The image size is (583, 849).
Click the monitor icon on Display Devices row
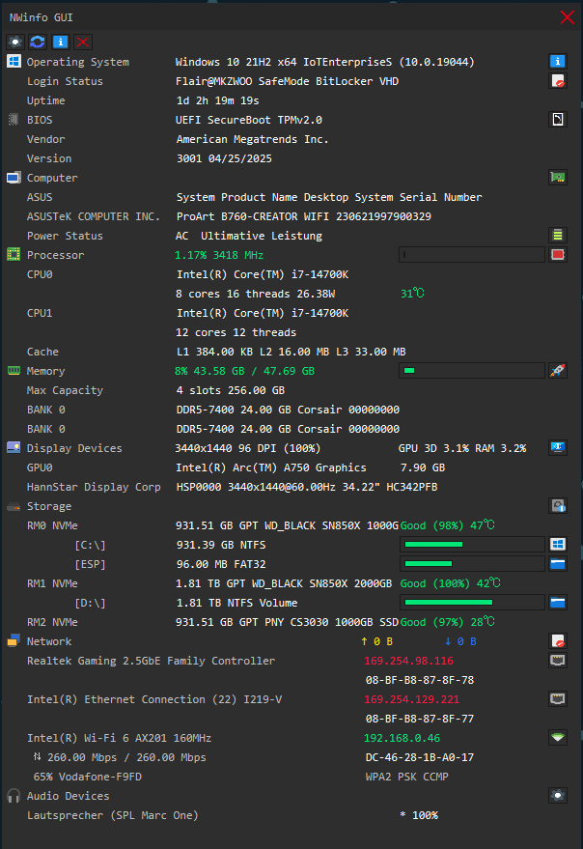(558, 448)
